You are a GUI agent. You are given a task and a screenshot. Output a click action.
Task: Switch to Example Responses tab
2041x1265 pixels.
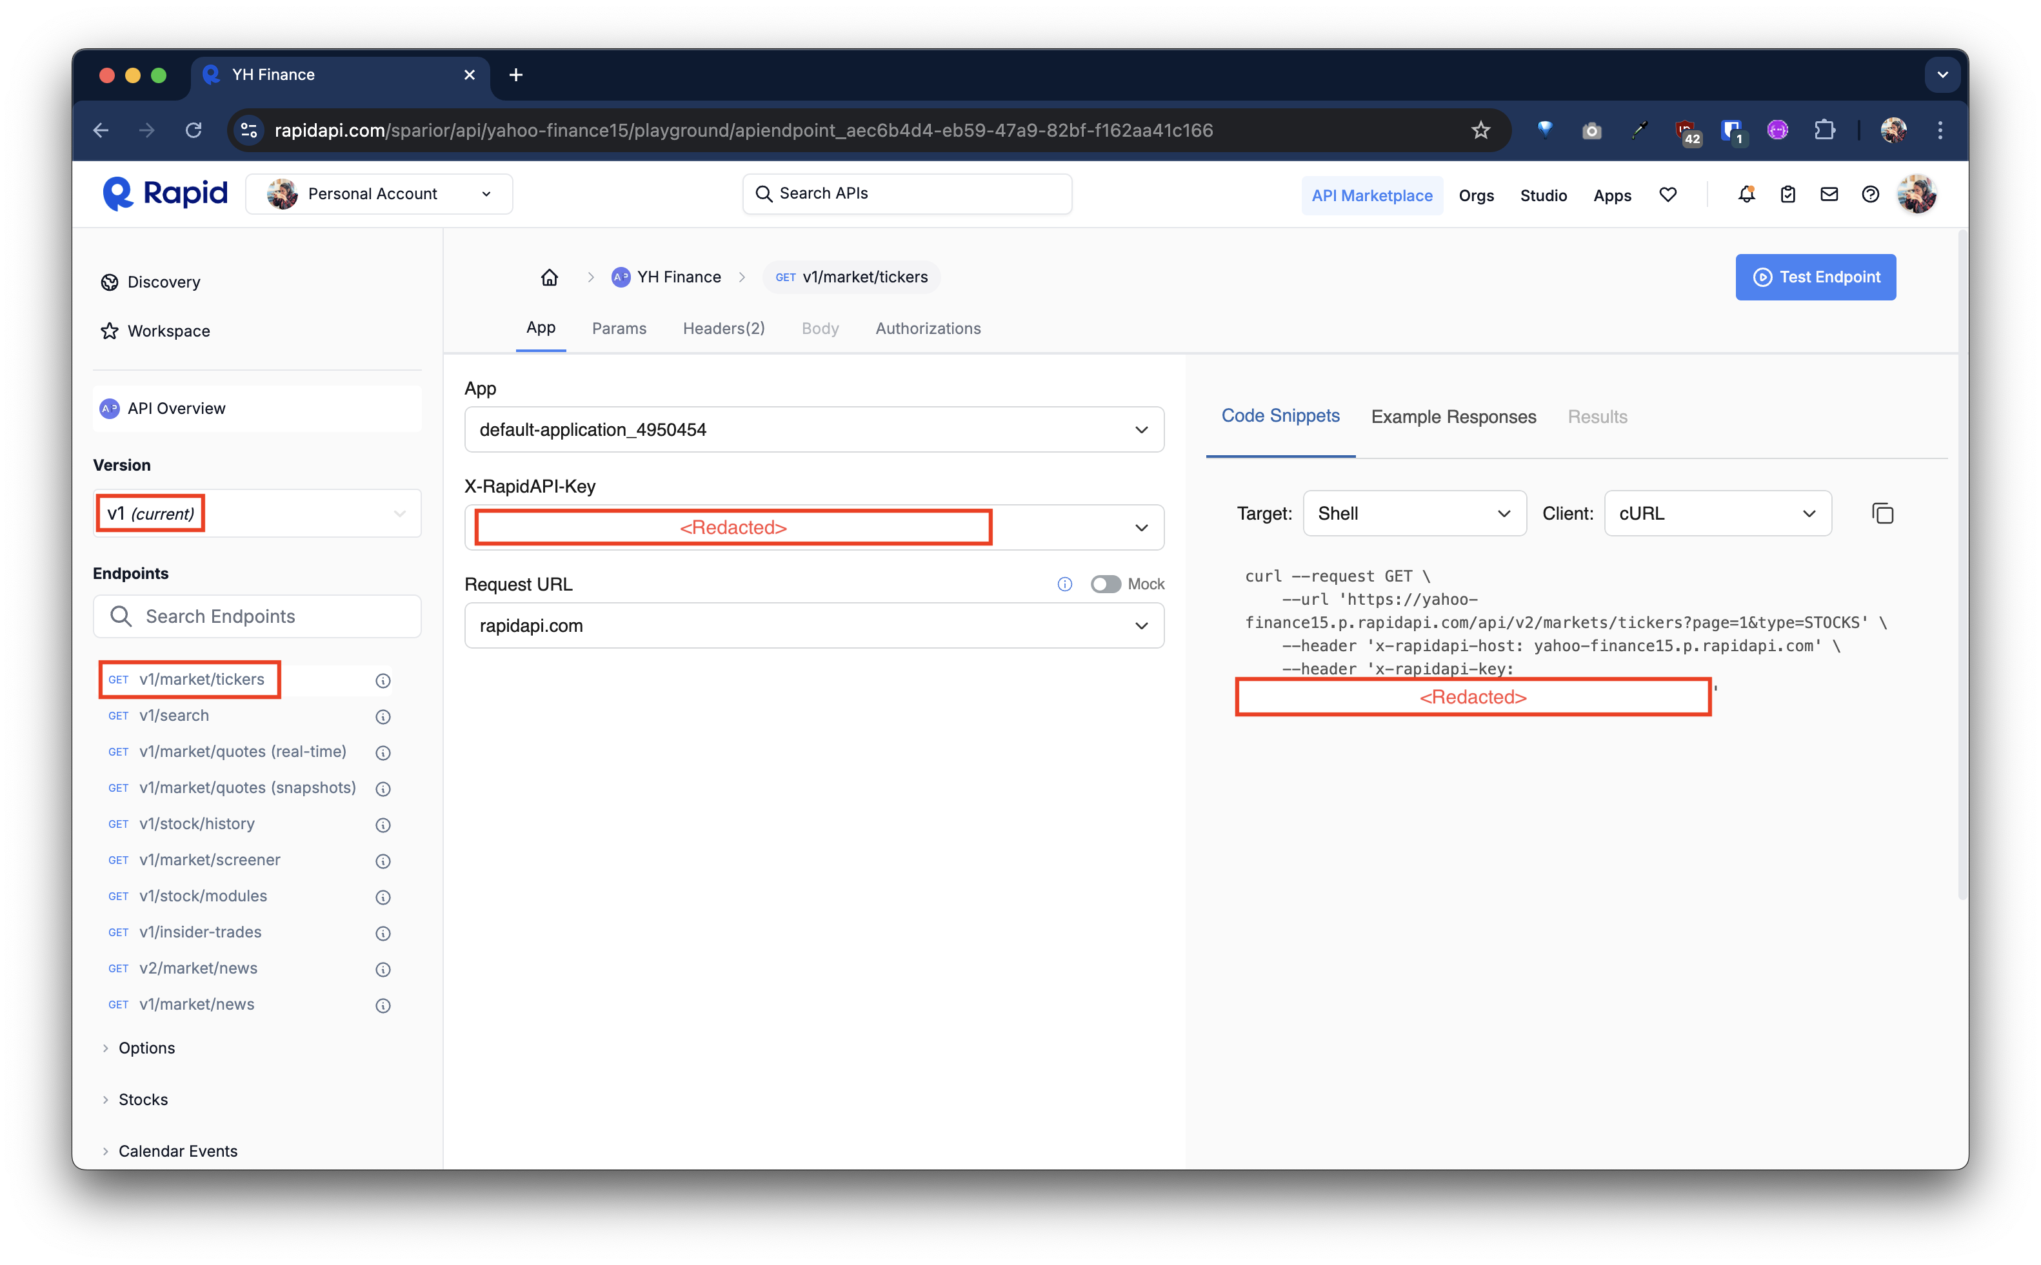pos(1453,417)
